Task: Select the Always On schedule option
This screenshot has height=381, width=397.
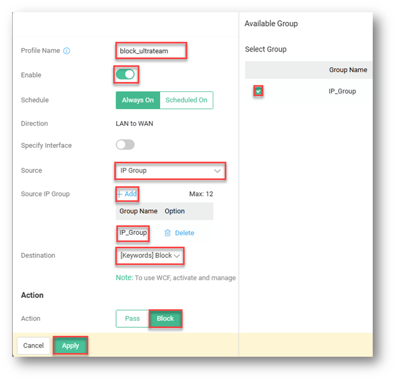Action: point(138,100)
